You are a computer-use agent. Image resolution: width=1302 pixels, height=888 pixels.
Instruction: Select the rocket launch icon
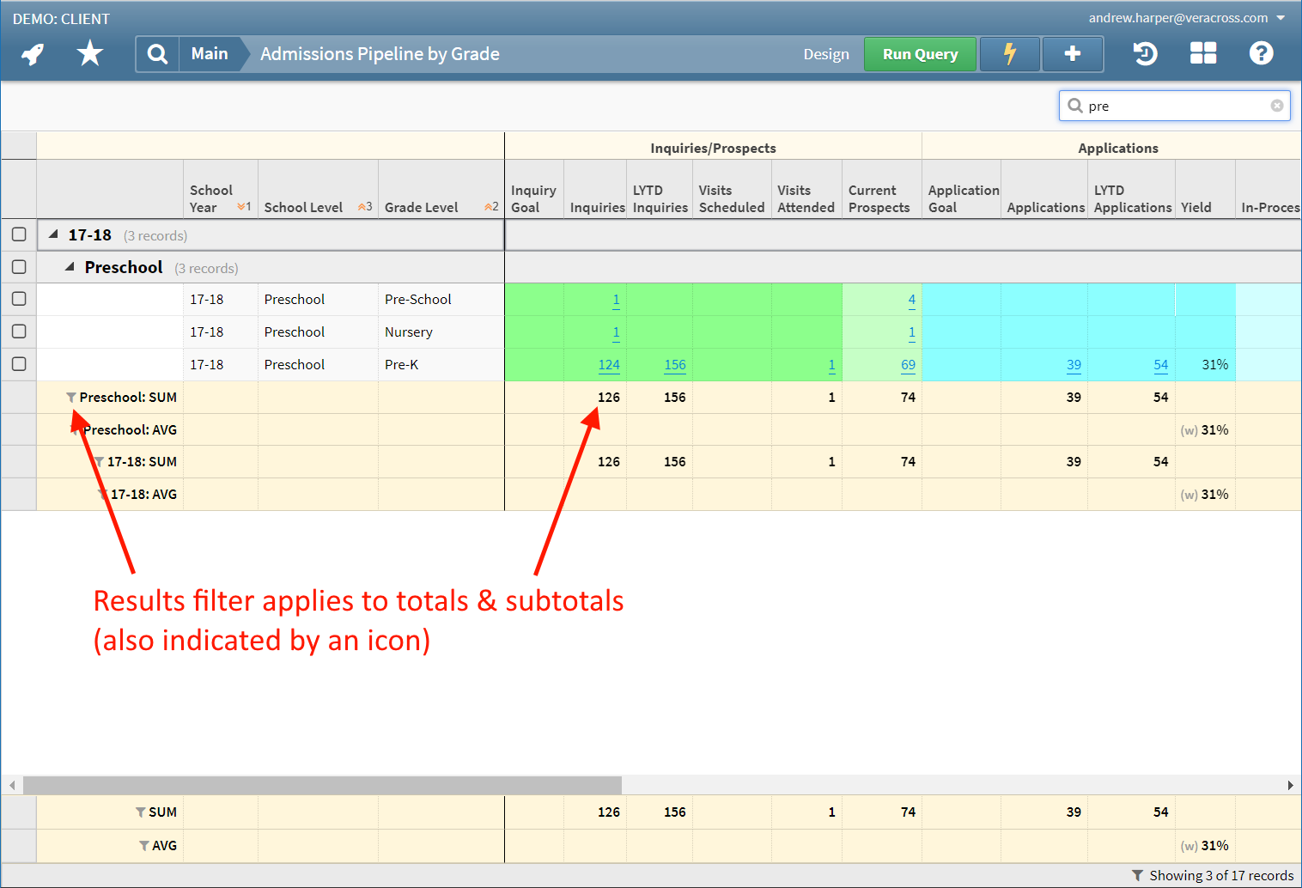point(32,53)
